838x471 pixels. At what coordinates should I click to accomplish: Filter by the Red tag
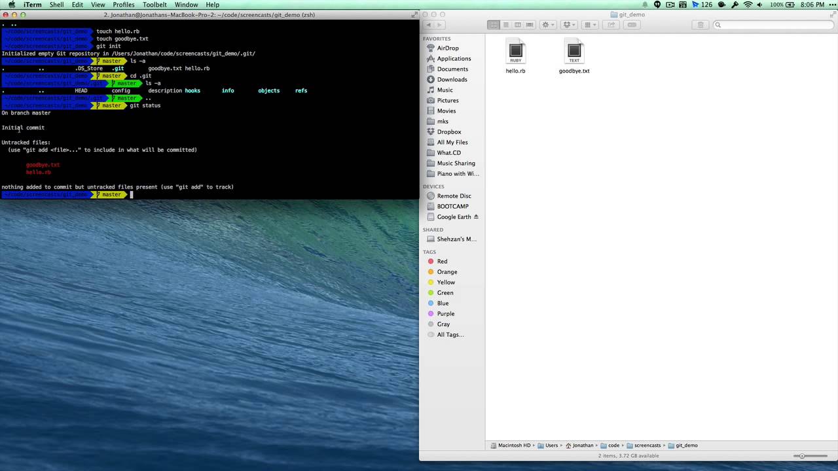click(x=442, y=261)
